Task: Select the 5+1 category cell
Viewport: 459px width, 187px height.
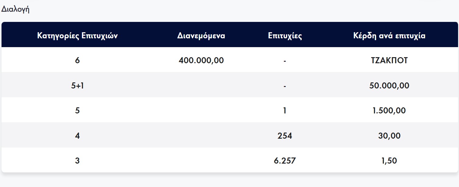Action: (77, 85)
